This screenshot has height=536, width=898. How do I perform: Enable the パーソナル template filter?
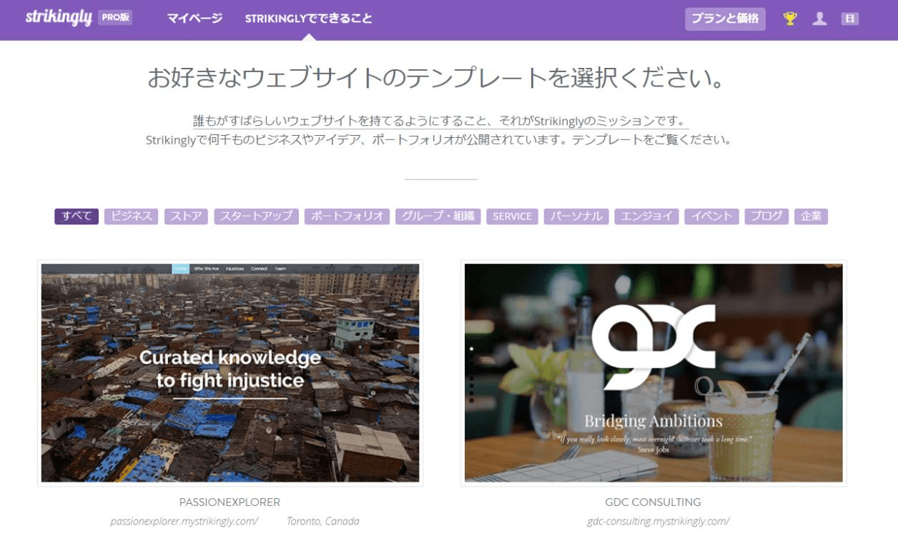tap(576, 216)
